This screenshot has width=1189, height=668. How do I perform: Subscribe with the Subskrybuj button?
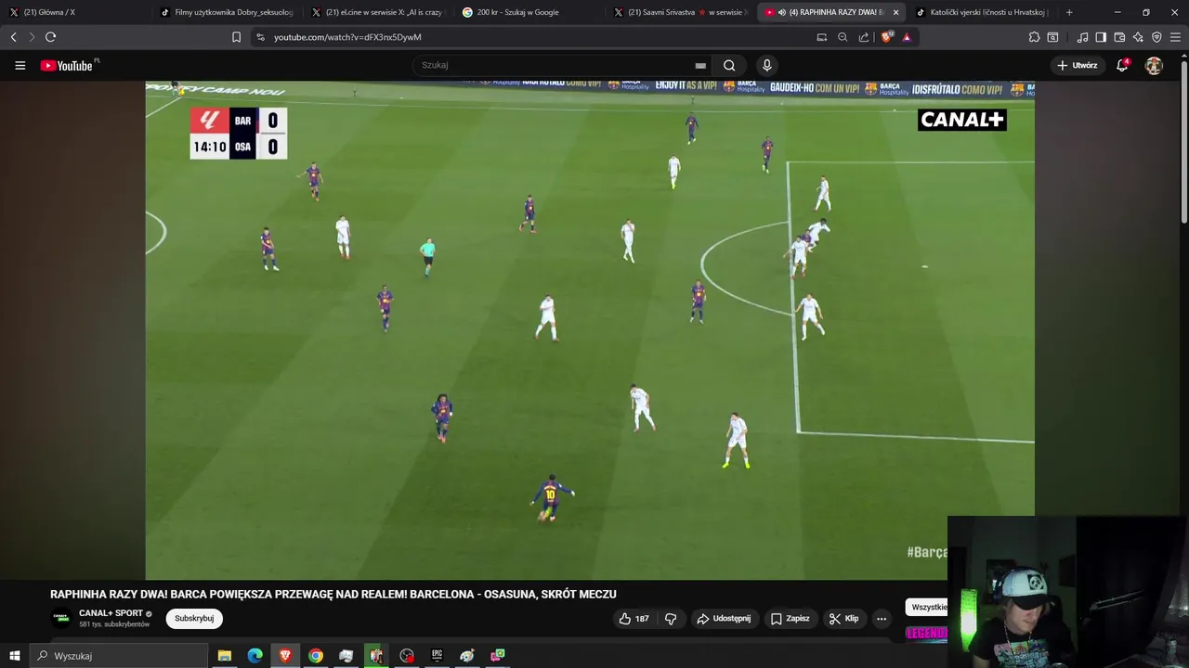point(194,619)
